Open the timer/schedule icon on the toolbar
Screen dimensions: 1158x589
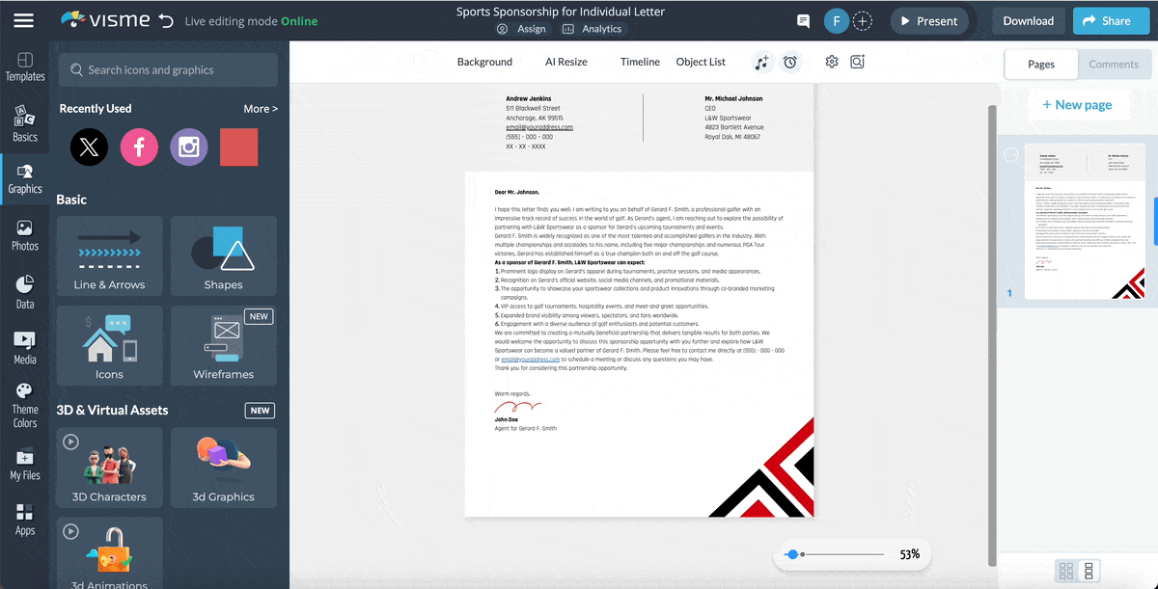(790, 62)
